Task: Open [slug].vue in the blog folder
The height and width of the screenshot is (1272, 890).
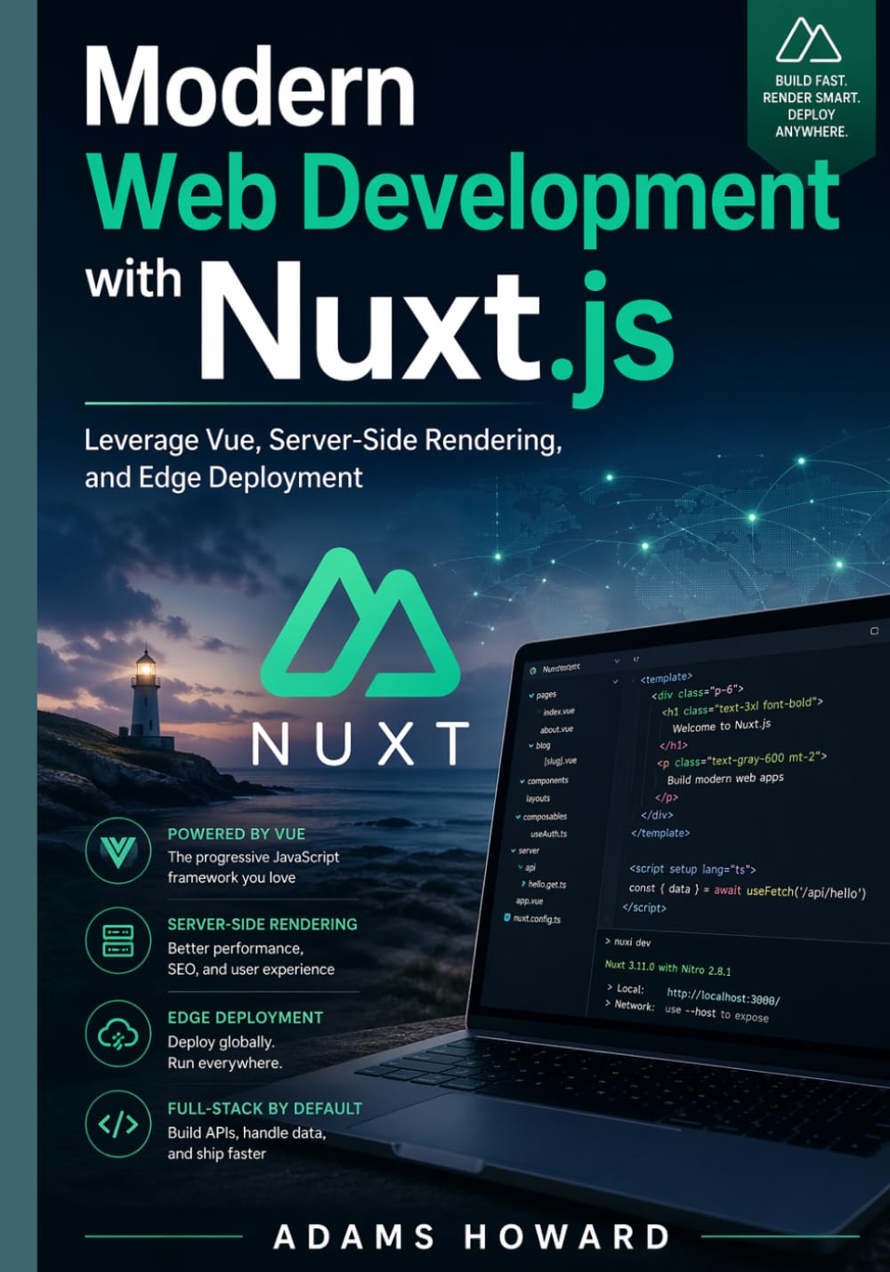Action: pos(560,761)
